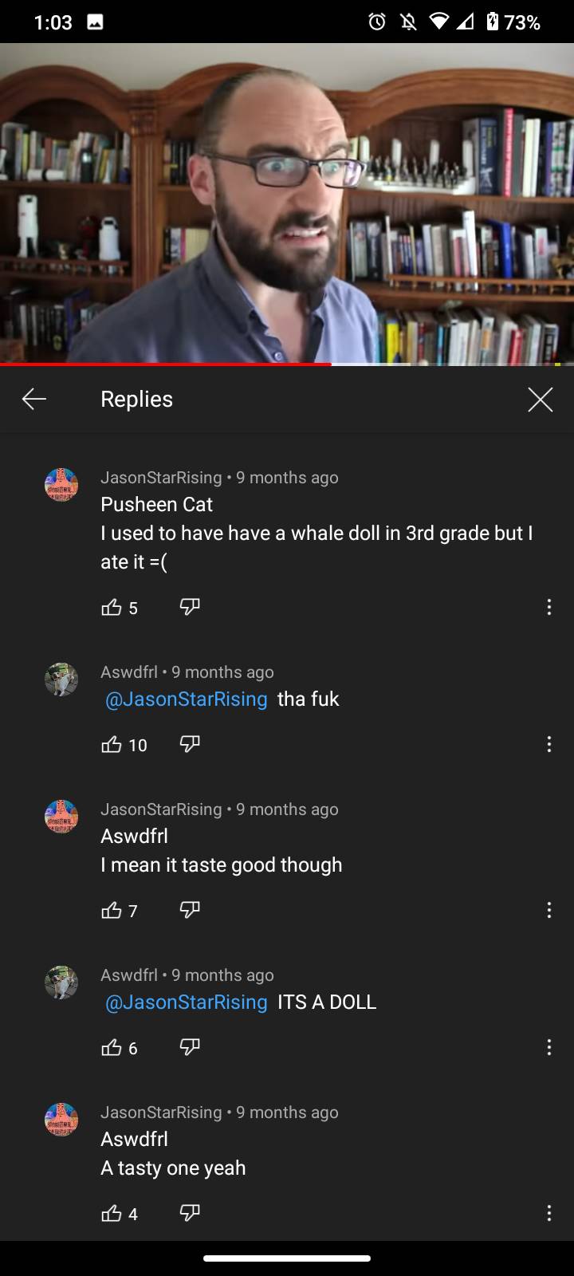This screenshot has width=574, height=1276.
Task: Open options menu for the 'ITS A DOLL' reply
Action: 548,1048
